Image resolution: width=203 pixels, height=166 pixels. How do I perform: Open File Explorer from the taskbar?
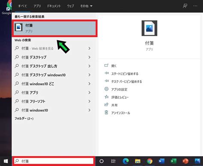click(137, 161)
